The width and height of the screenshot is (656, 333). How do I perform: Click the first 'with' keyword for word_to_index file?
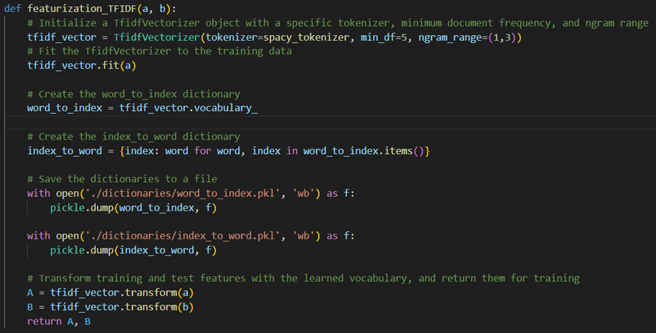[39, 193]
